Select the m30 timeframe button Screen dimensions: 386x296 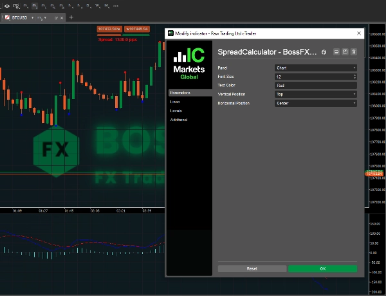62,6
